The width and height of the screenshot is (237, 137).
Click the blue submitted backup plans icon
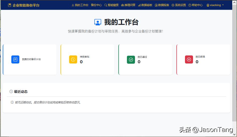(x=15, y=59)
